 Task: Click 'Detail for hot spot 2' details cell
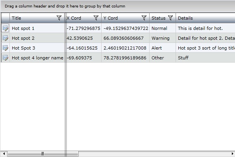tap(205, 38)
